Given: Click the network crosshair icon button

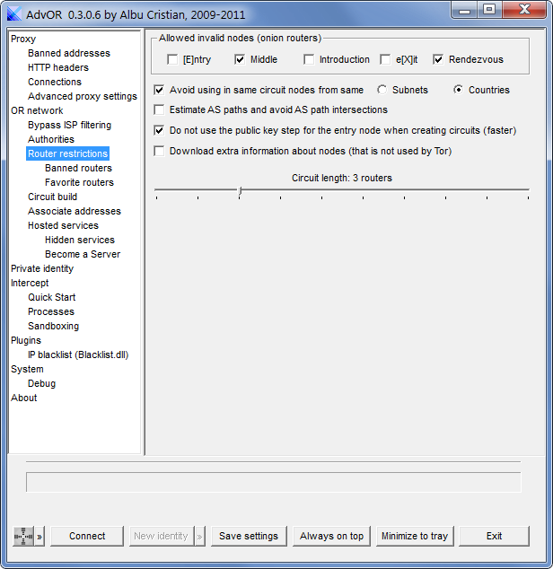Looking at the screenshot, I should click(23, 536).
